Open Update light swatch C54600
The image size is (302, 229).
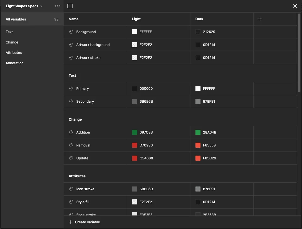coord(134,158)
